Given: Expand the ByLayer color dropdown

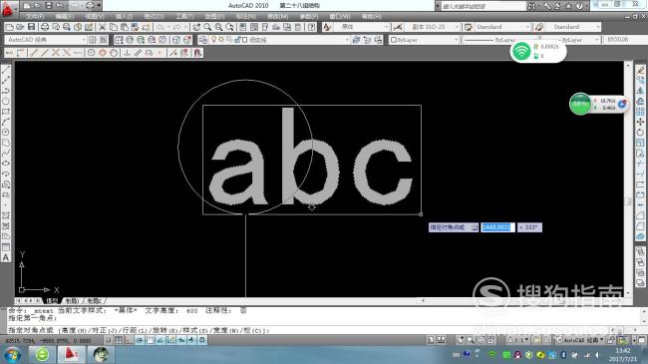Looking at the screenshot, I should pos(425,40).
